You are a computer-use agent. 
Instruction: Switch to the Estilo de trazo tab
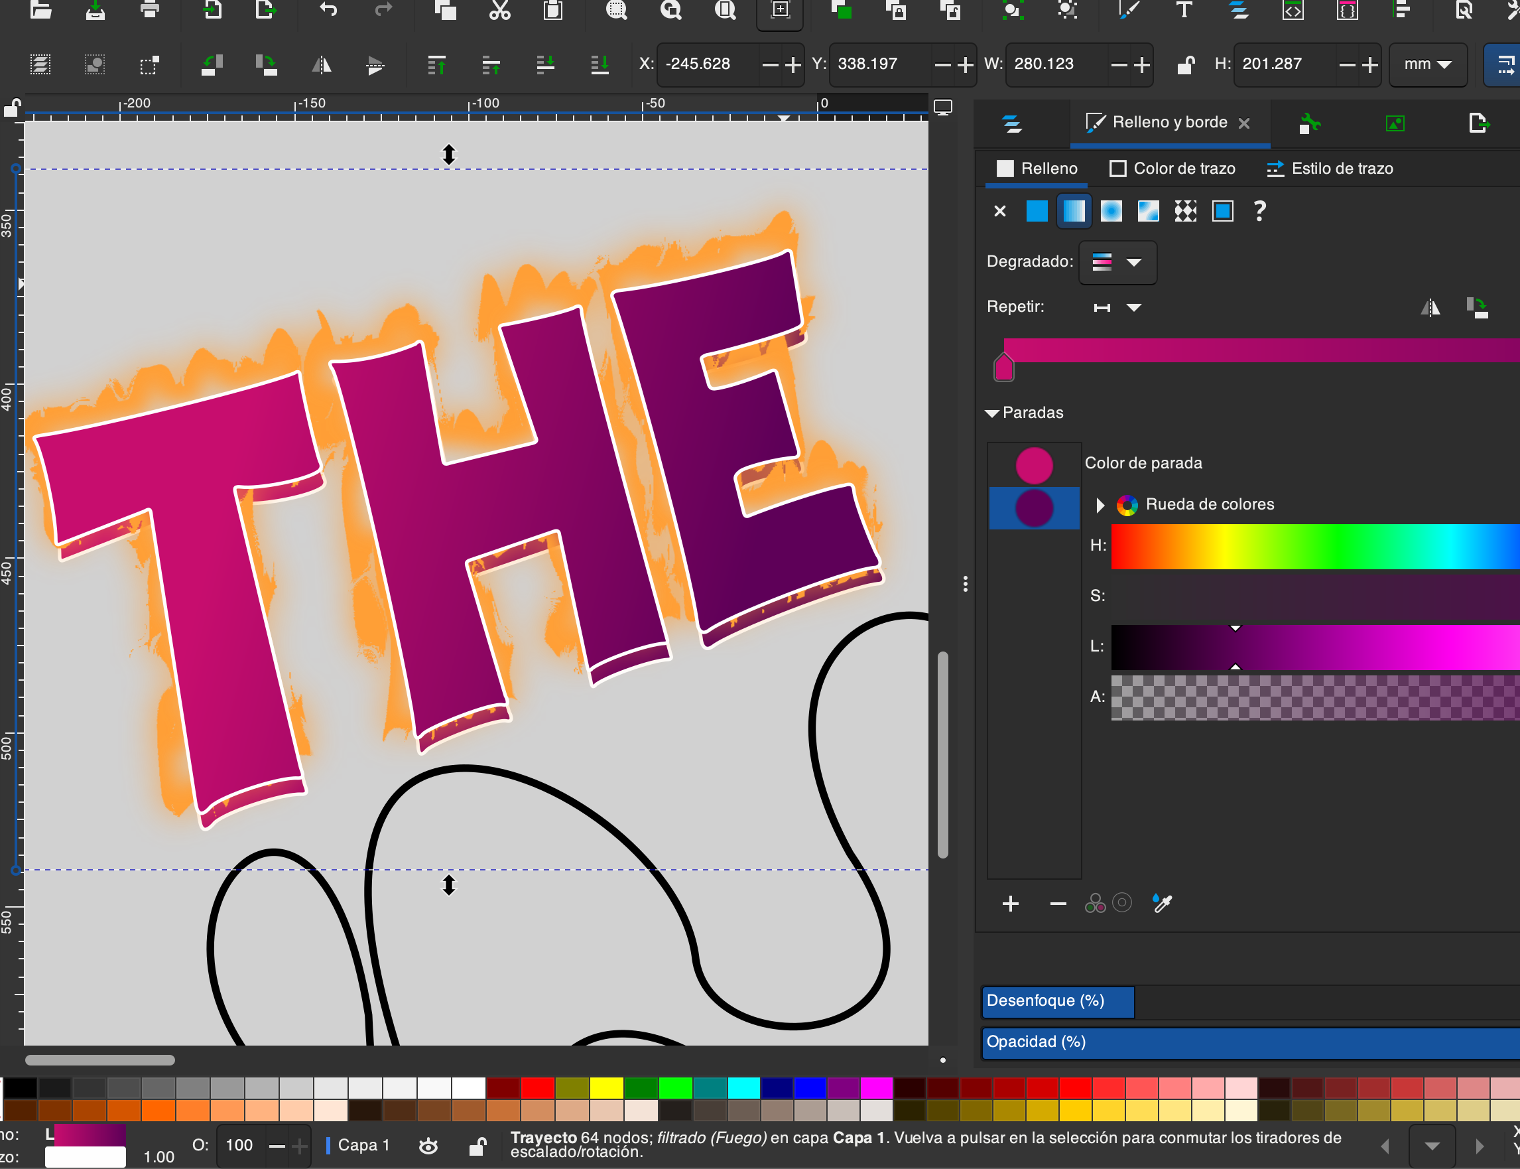[x=1330, y=169]
